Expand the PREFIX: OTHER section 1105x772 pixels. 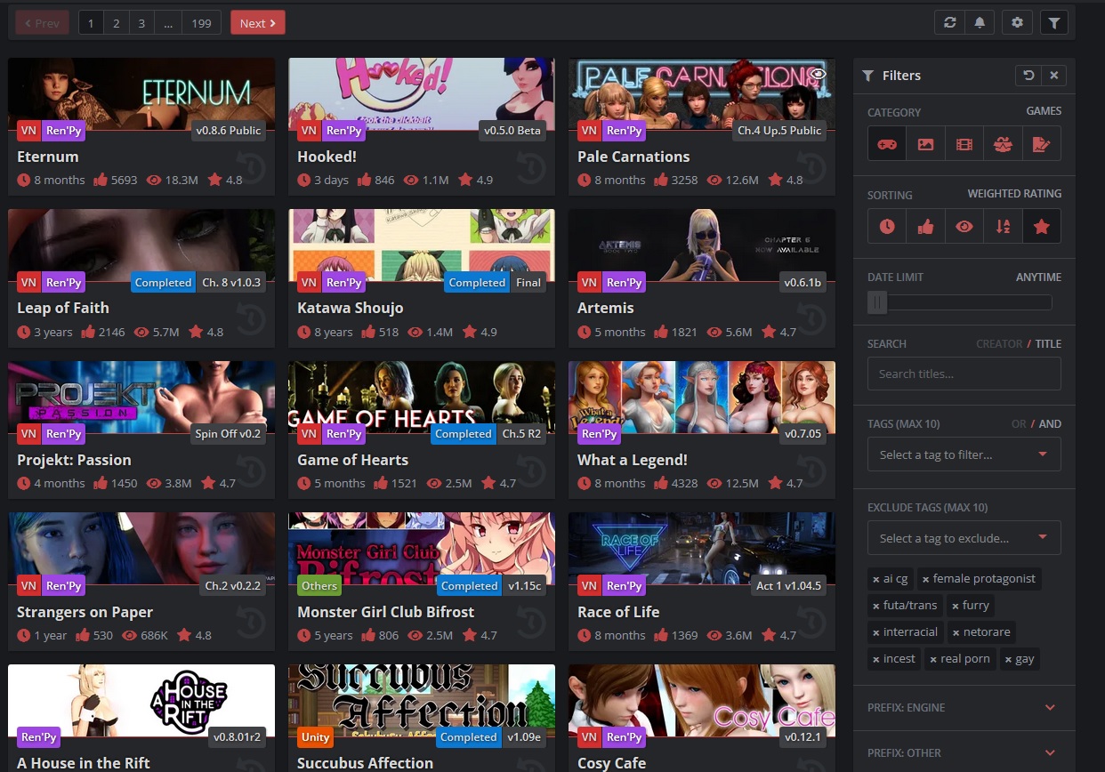(964, 752)
